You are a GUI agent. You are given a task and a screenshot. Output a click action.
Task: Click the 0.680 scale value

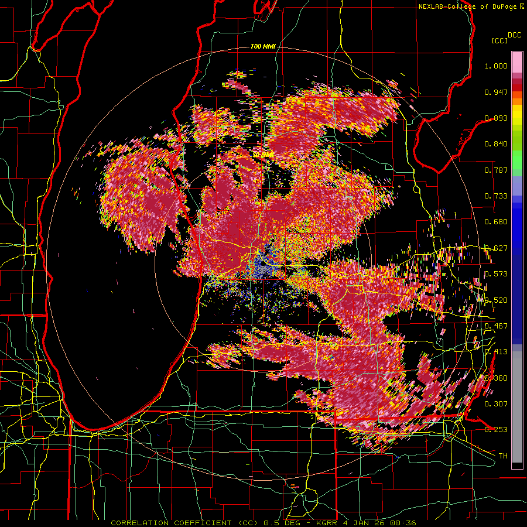tap(496, 222)
